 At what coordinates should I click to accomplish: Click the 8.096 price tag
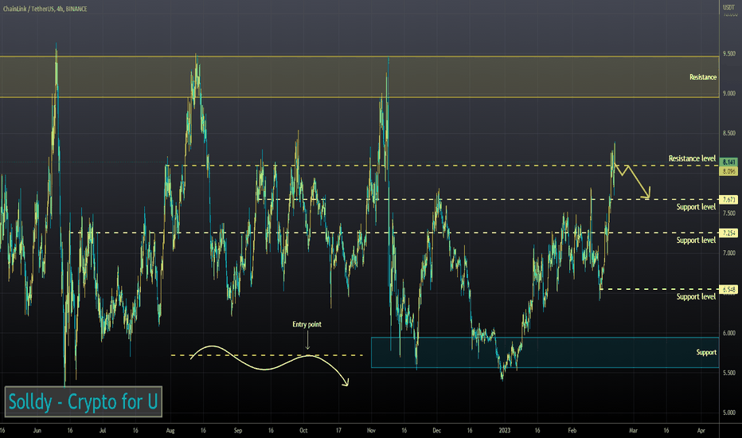point(728,171)
